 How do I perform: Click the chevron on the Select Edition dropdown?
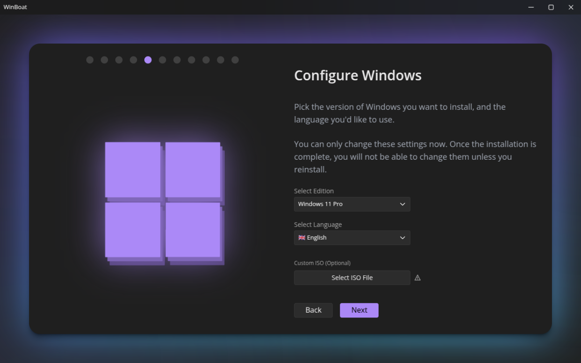point(402,204)
